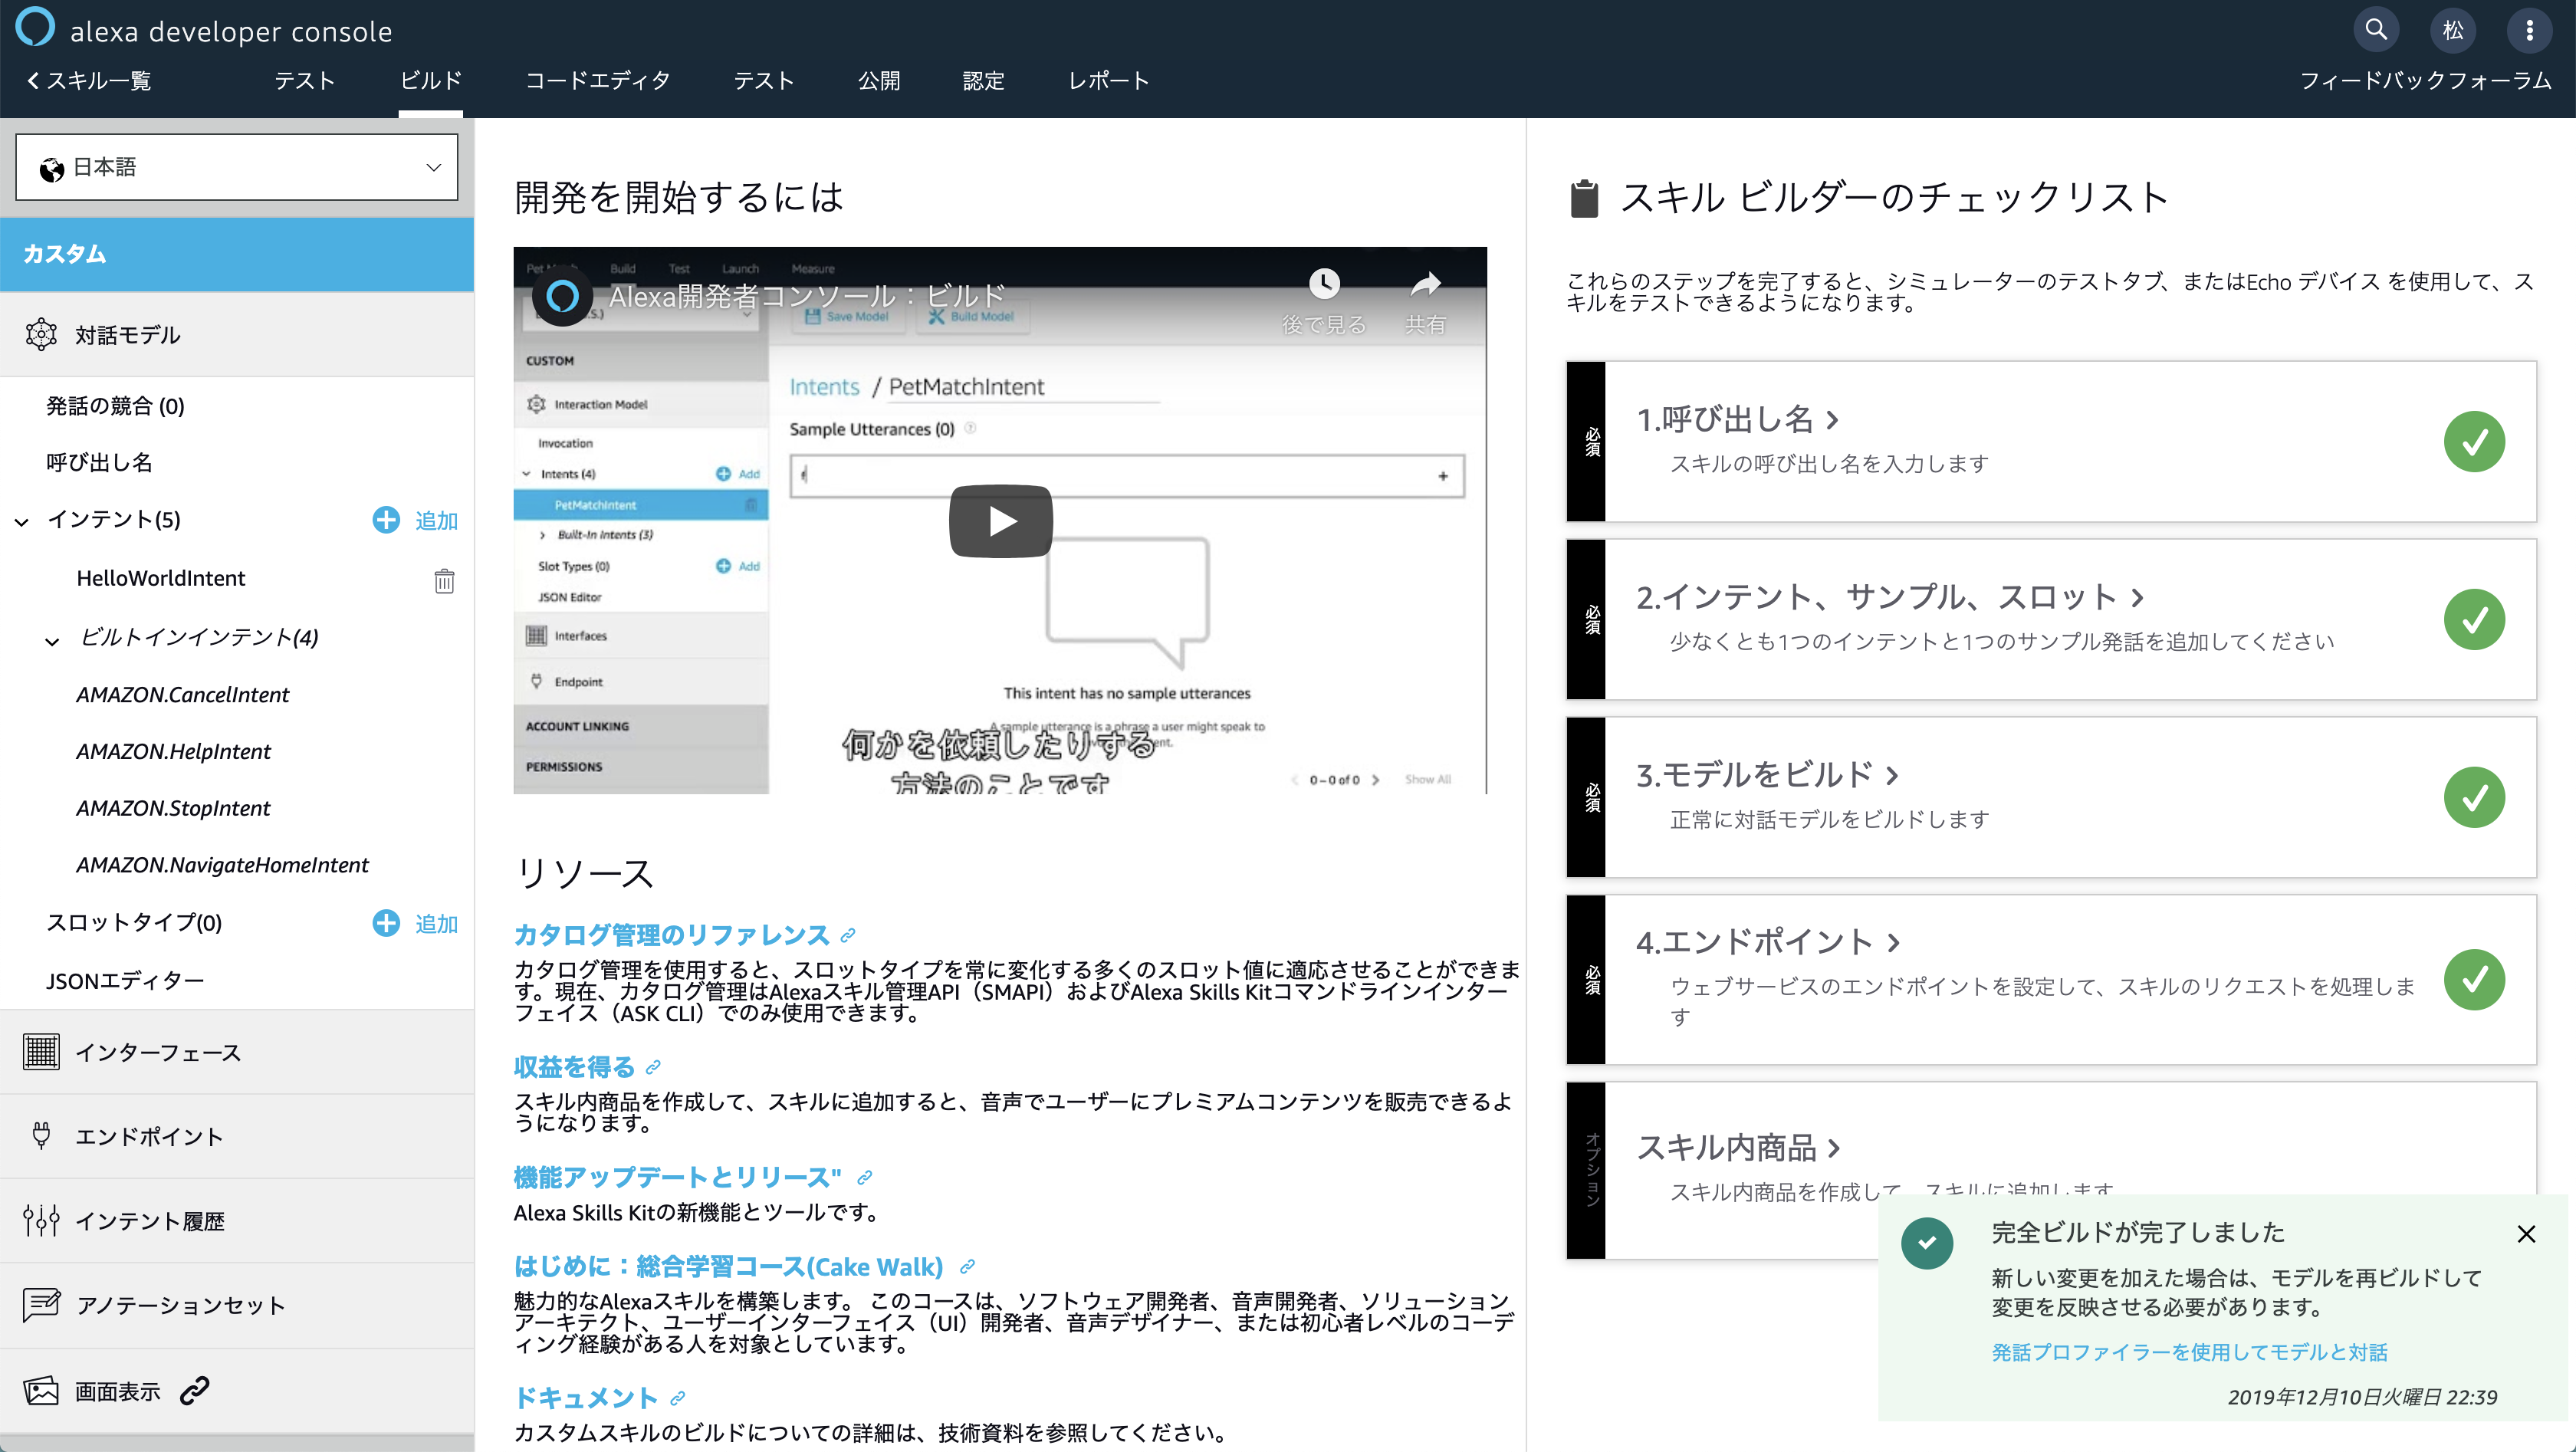Click the インテント履歴 sliders icon
Screen dimensions: 2576x1452
click(41, 1220)
